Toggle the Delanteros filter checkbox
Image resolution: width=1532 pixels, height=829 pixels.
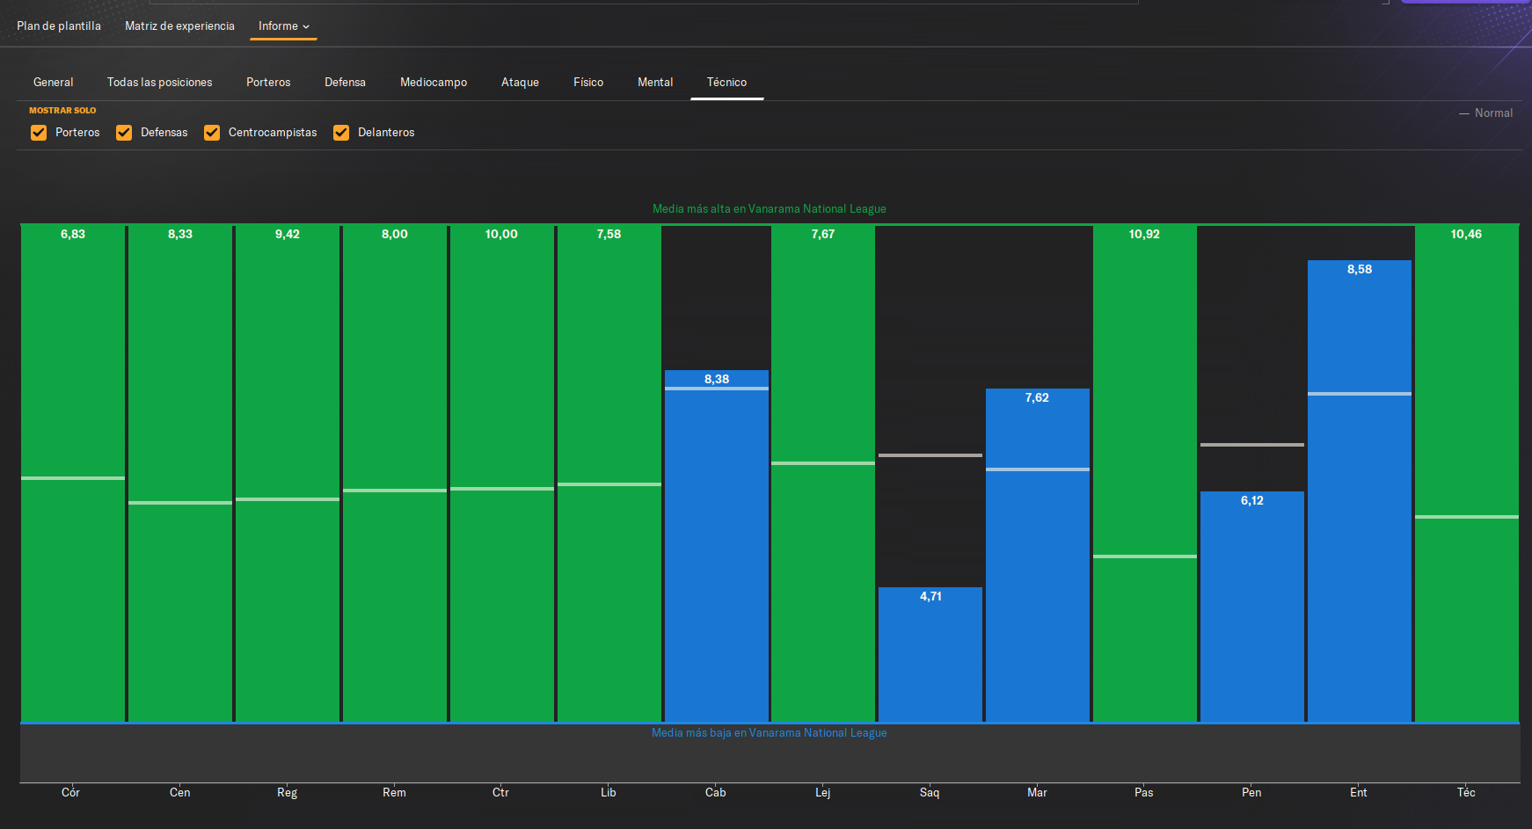coord(341,133)
